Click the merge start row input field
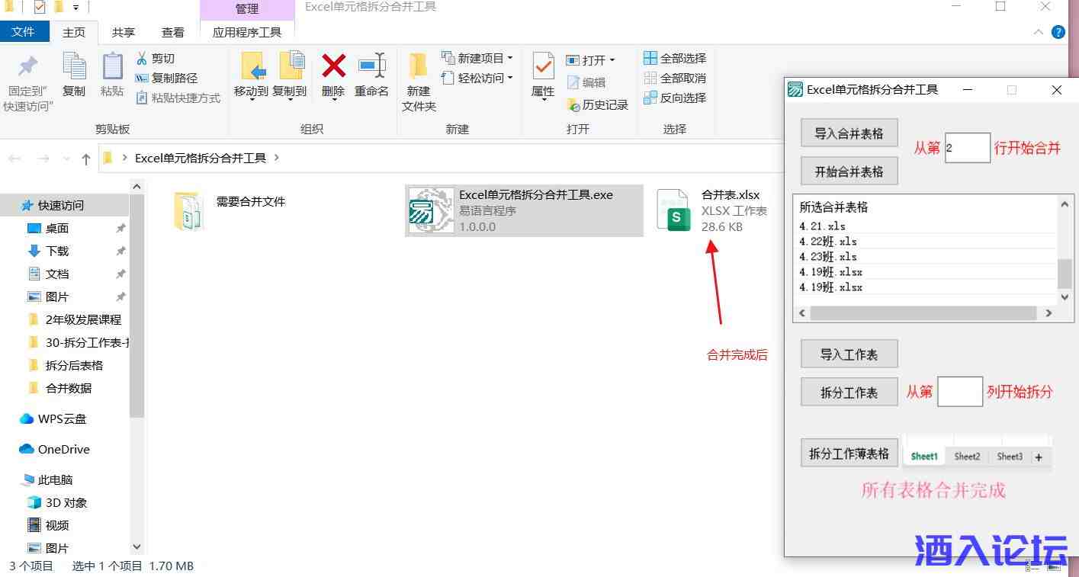This screenshot has height=577, width=1079. [967, 148]
